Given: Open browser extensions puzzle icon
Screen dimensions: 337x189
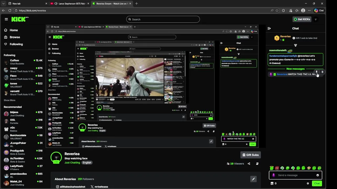Looking at the screenshot, I should [x=283, y=10].
